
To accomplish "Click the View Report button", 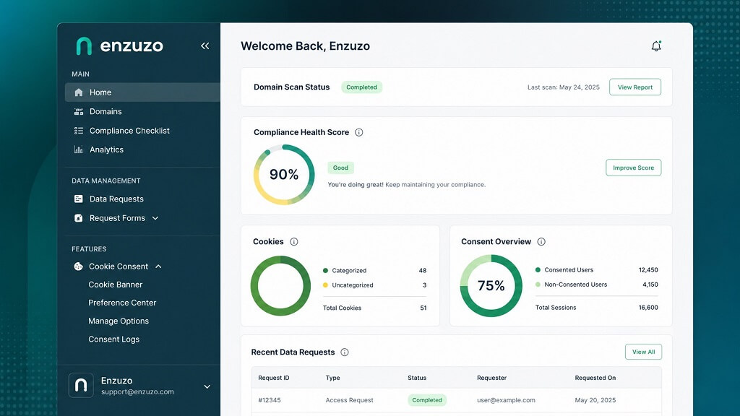I will (634, 87).
